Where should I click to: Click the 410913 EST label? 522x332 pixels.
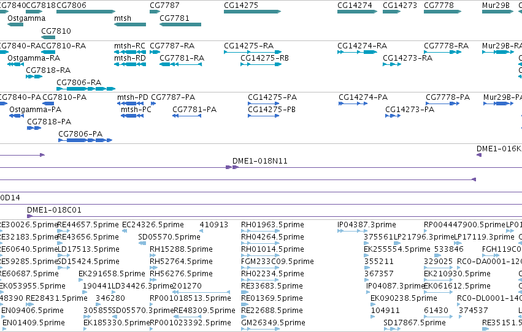click(x=213, y=225)
